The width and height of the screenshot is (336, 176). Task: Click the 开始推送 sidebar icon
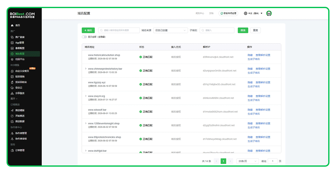(12, 116)
